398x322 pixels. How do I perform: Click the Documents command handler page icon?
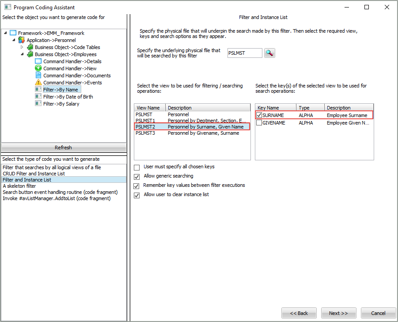[x=38, y=76]
